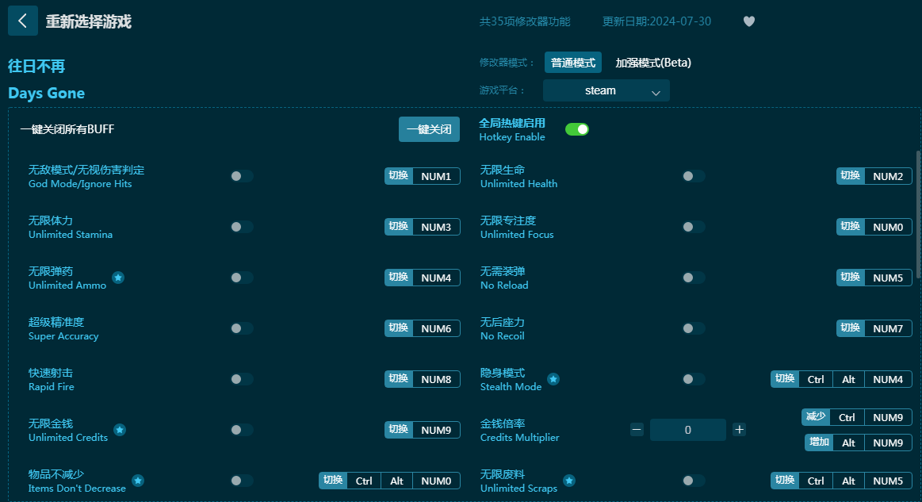
Task: Click Items Don't Decrease Ctrl Alt NUM0 hotkey
Action: pos(389,481)
